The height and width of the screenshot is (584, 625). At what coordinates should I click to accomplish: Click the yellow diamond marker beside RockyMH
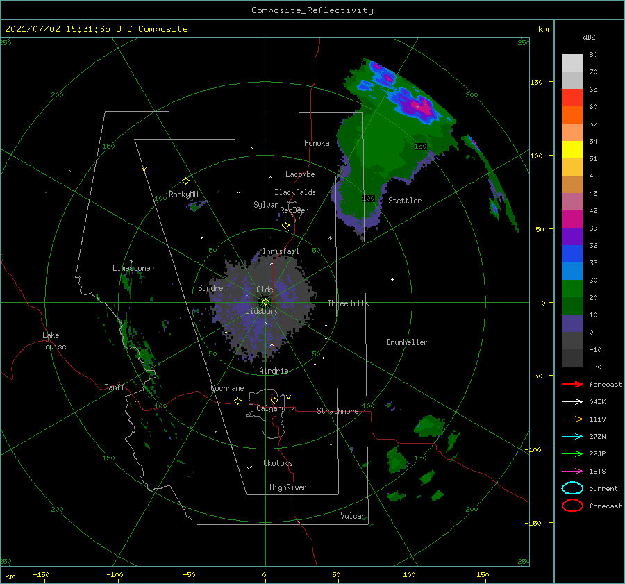click(x=185, y=181)
